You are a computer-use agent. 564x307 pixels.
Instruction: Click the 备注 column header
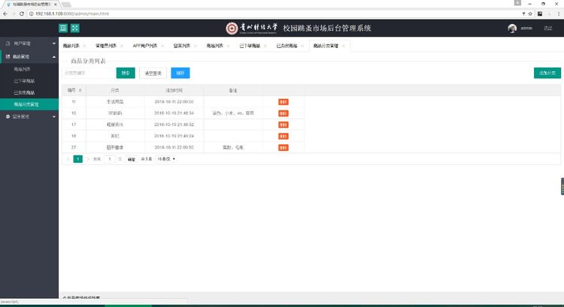point(233,91)
